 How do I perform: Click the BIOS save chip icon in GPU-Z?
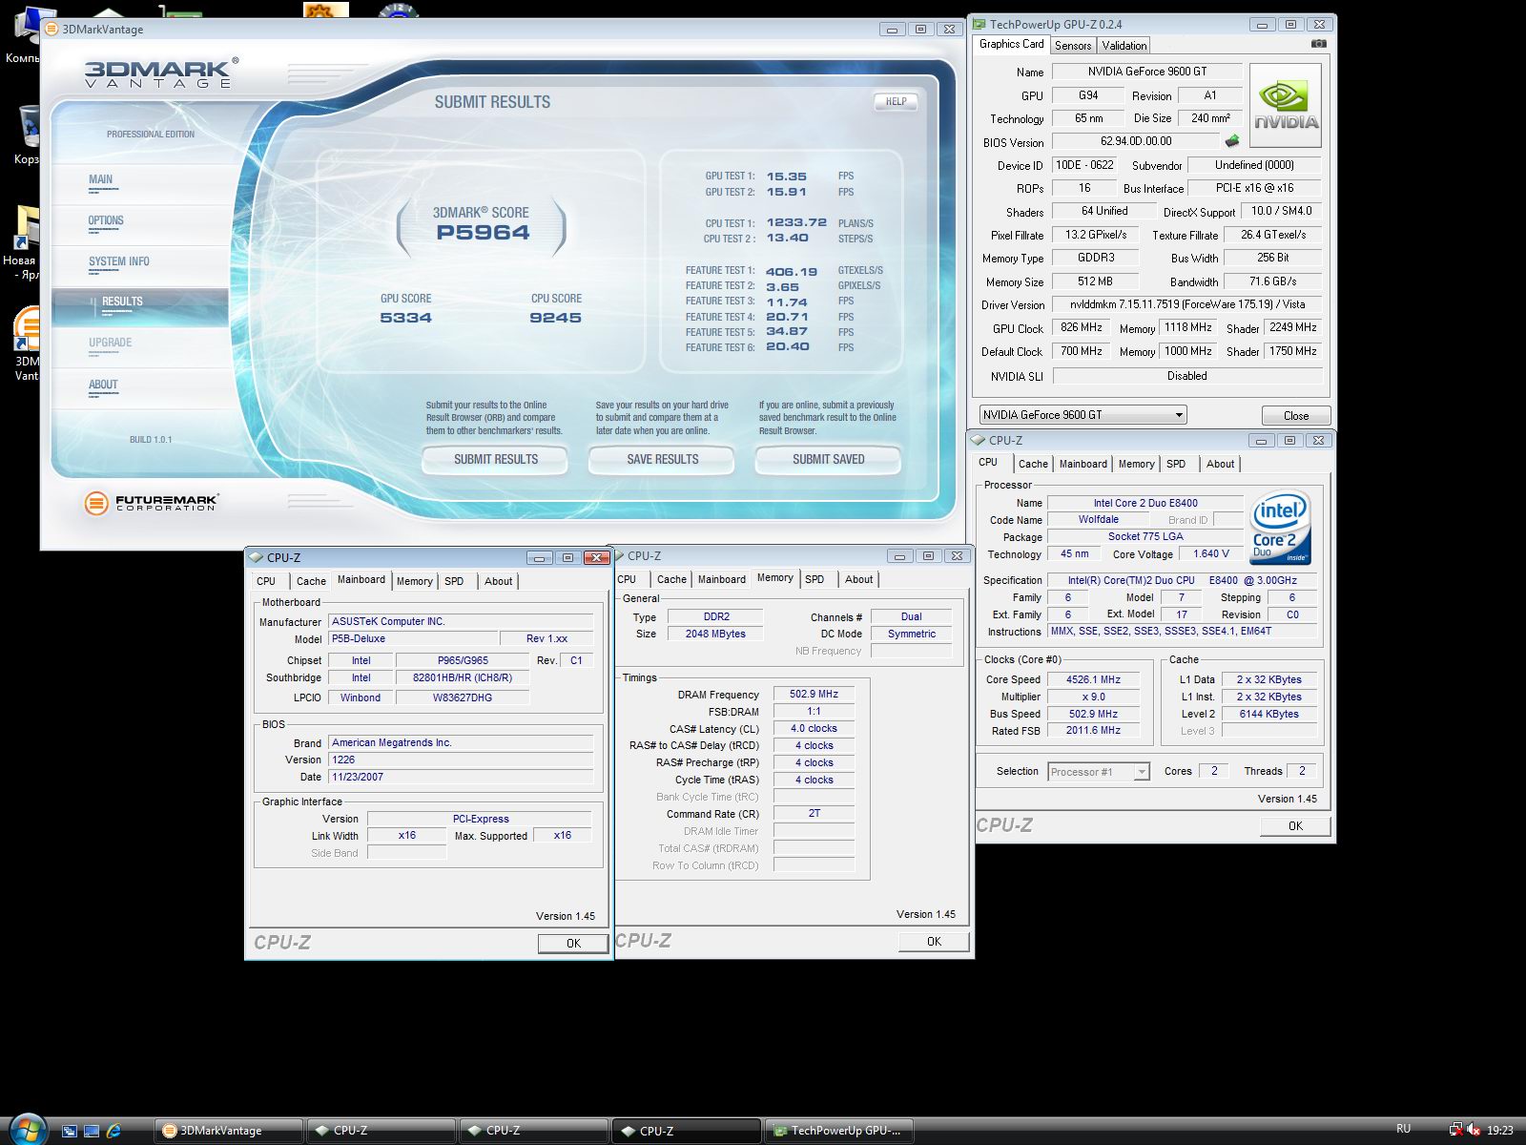point(1232,141)
